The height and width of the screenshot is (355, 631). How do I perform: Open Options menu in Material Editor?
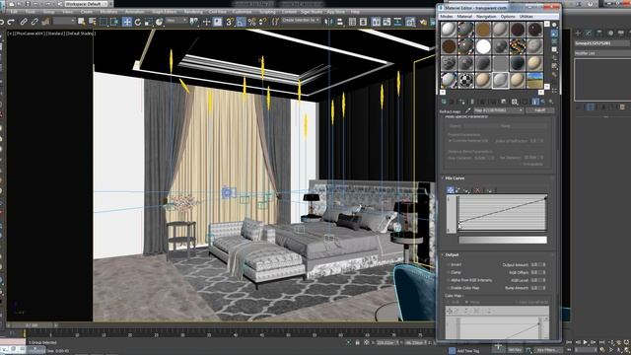click(508, 17)
